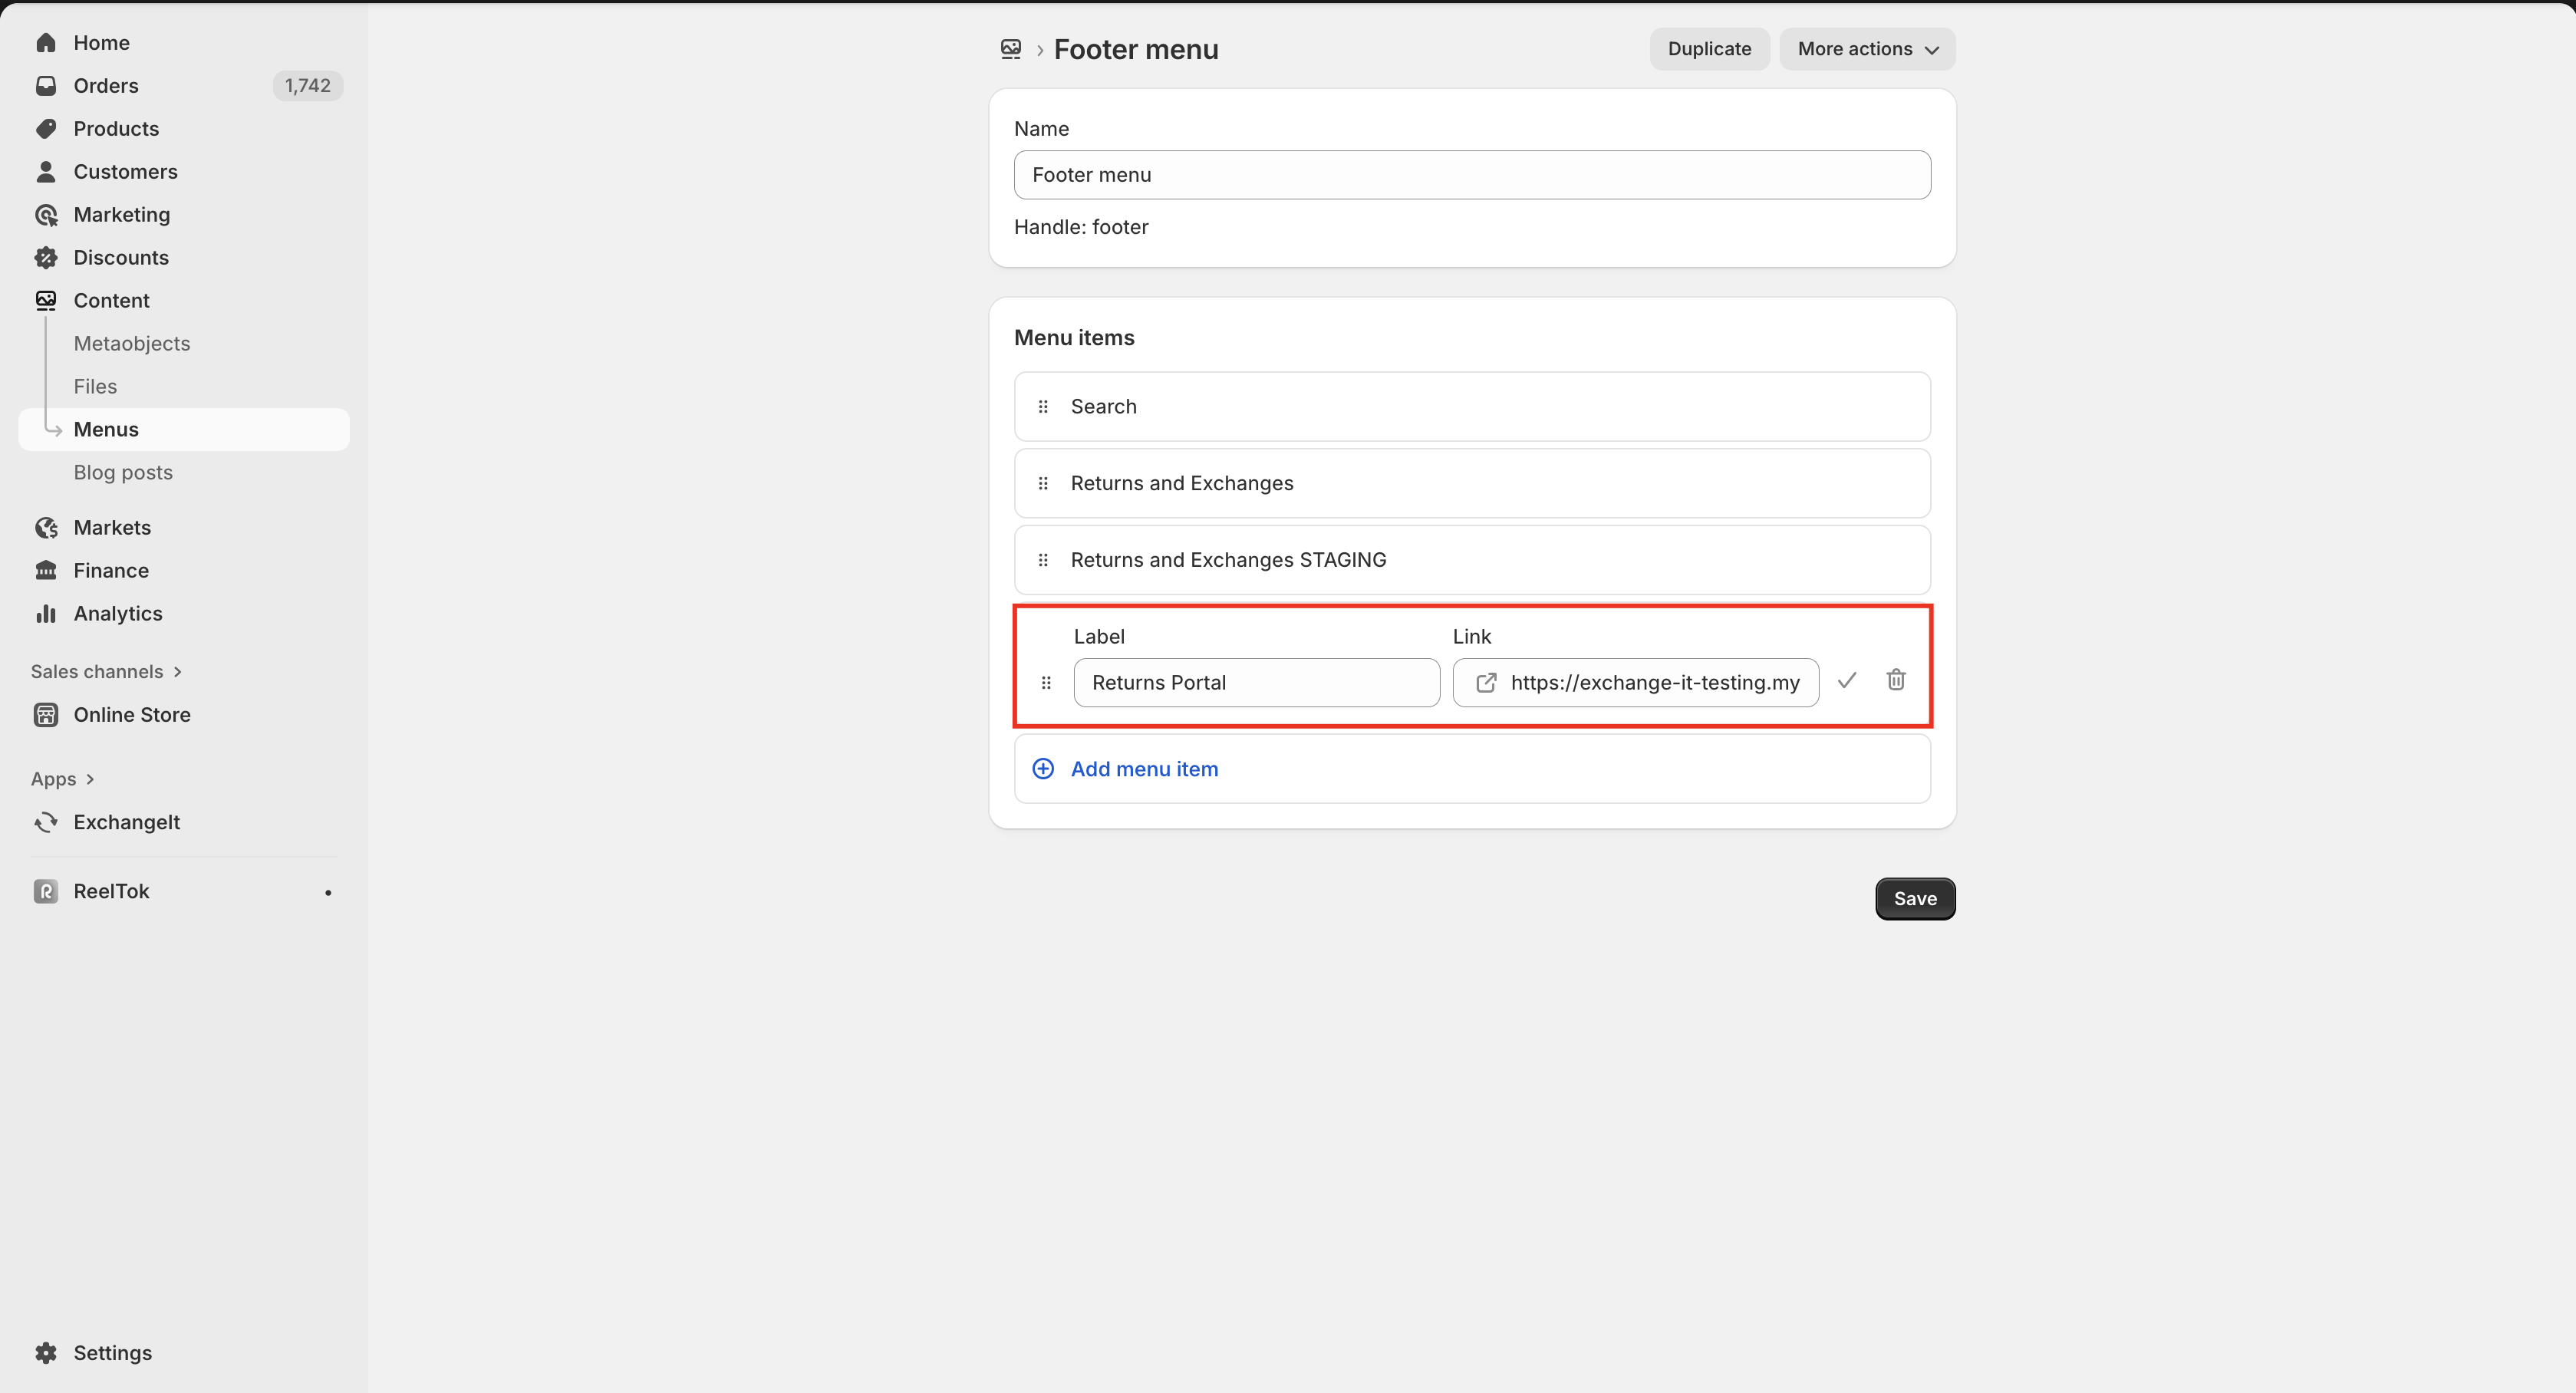Expand the Apps section chevron
The image size is (2576, 1393).
pos(90,779)
